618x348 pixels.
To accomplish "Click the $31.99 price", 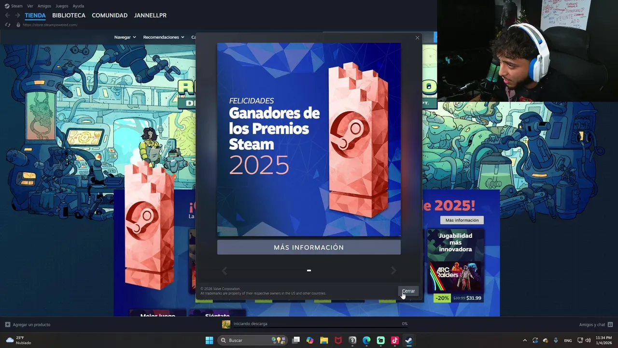I will pos(474,298).
